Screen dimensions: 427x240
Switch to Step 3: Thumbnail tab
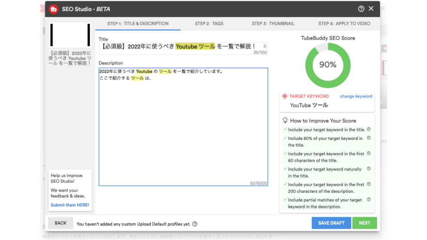pyautogui.click(x=273, y=24)
